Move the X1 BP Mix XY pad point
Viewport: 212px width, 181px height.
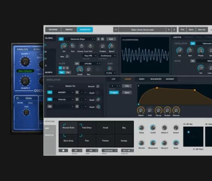point(189,132)
